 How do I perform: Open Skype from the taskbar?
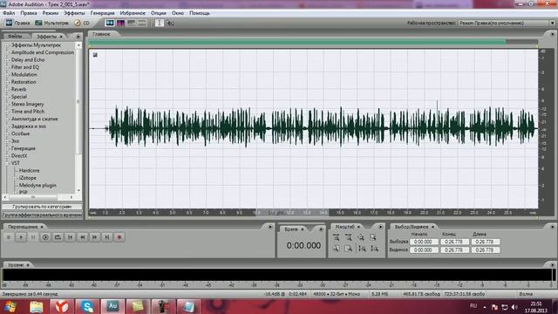(x=87, y=306)
